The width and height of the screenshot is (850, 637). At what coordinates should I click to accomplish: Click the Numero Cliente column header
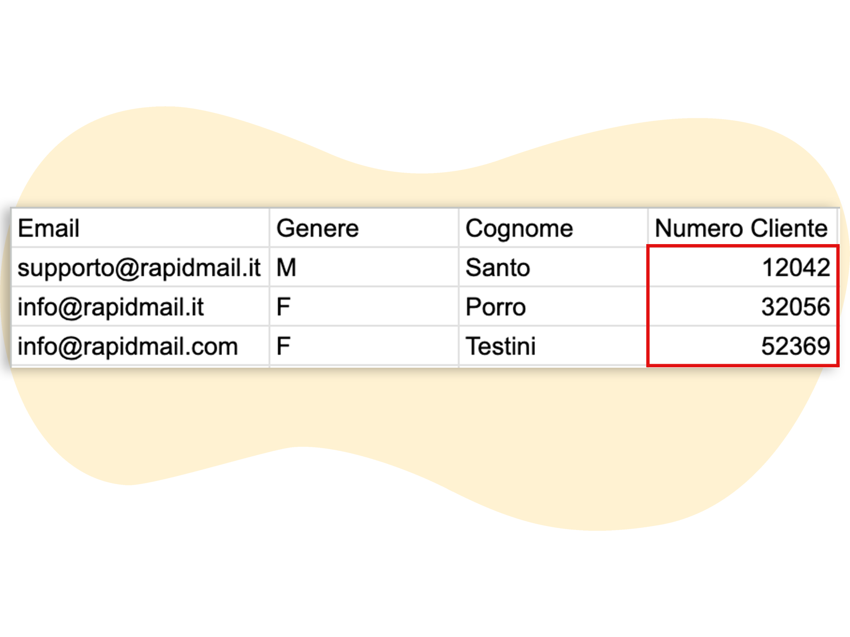pyautogui.click(x=741, y=228)
